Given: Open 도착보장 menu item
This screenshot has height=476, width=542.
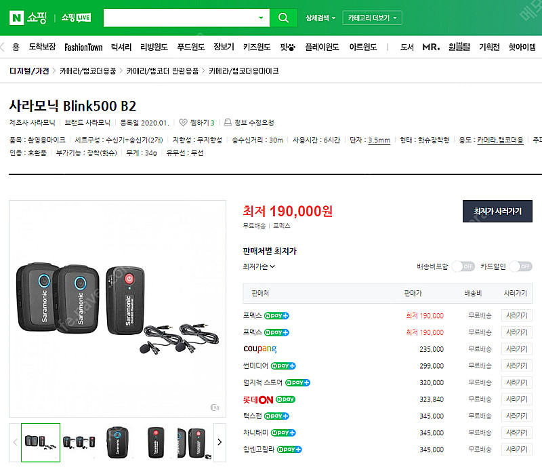Looking at the screenshot, I should [42, 47].
